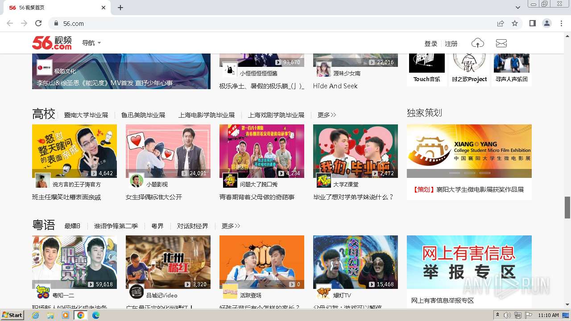Image resolution: width=571 pixels, height=321 pixels.
Task: Expand 更多>> in the 粤语 section
Action: coord(231,226)
